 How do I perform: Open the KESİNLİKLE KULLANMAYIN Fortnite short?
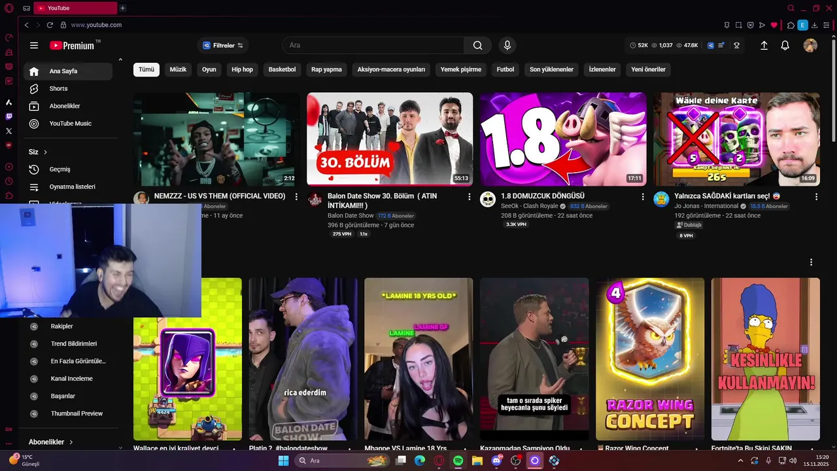click(x=766, y=359)
